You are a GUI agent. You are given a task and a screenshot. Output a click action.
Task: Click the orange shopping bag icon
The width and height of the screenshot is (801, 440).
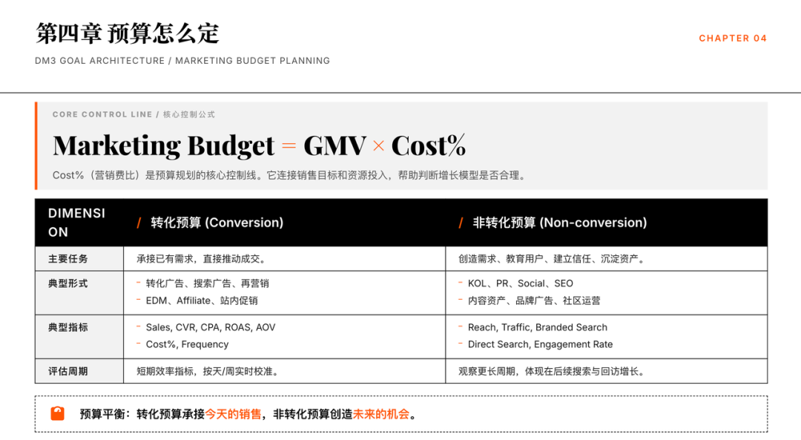(58, 413)
